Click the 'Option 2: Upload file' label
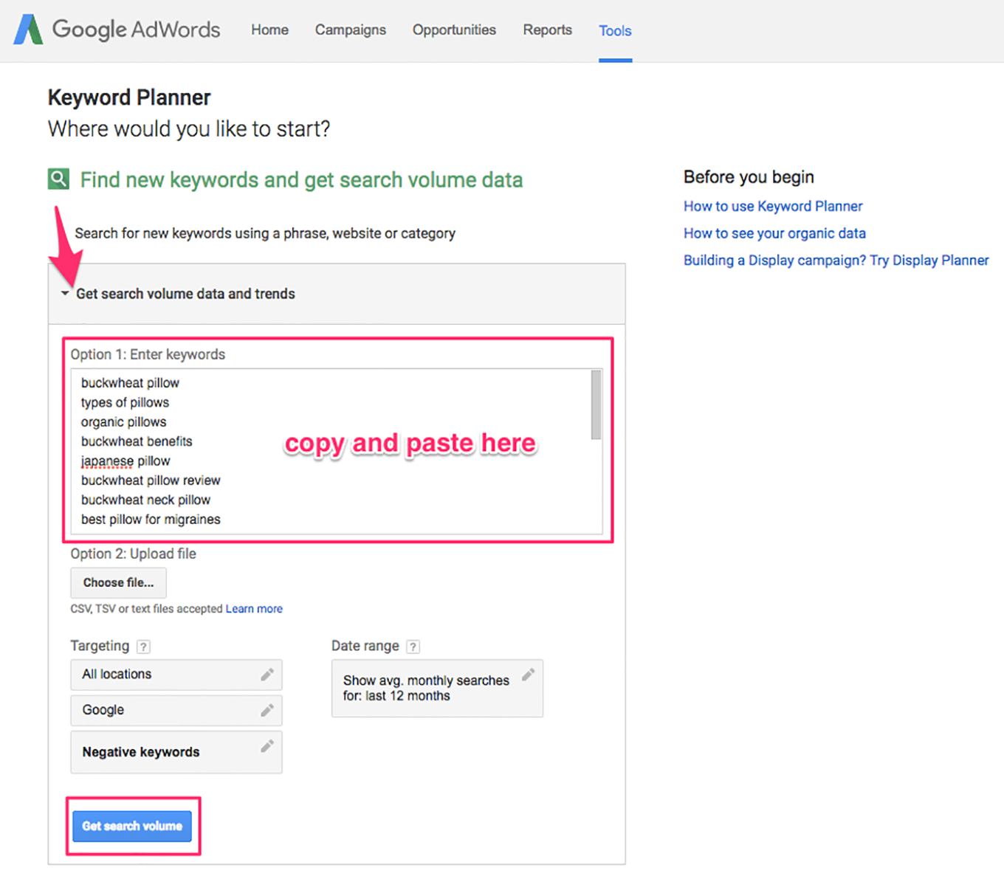This screenshot has width=1004, height=879. [x=134, y=554]
